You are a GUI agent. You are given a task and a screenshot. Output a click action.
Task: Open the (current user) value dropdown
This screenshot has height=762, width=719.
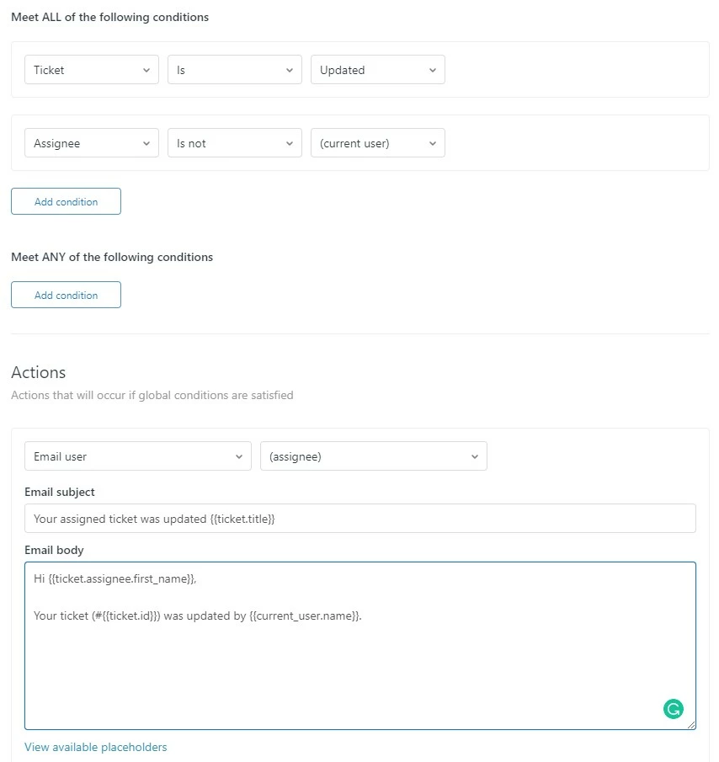378,143
